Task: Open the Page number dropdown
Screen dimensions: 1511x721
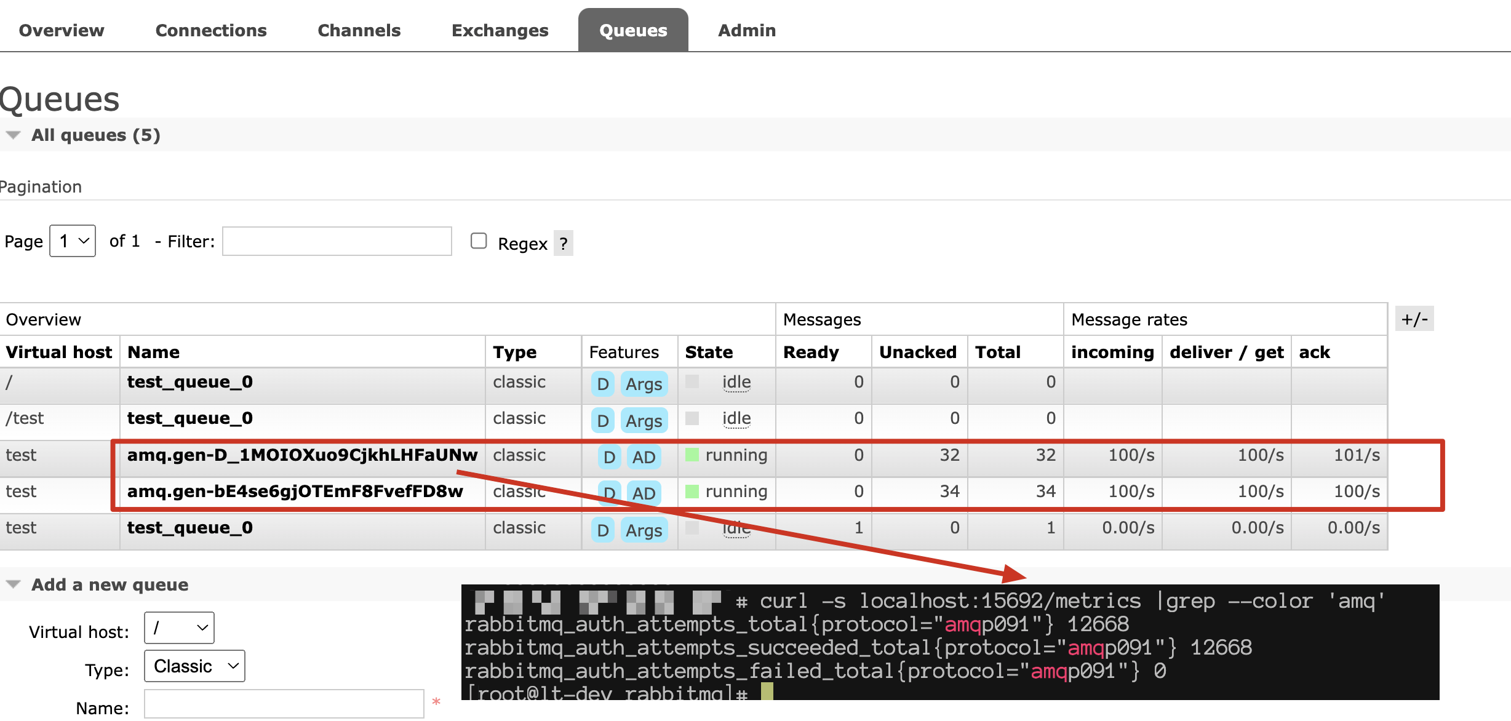Action: 73,241
